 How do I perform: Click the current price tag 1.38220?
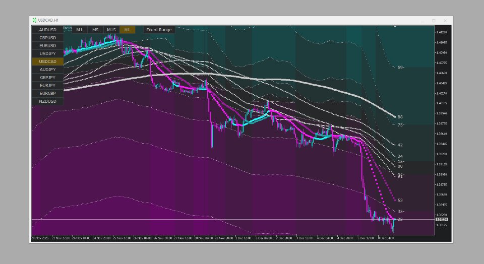click(442, 219)
